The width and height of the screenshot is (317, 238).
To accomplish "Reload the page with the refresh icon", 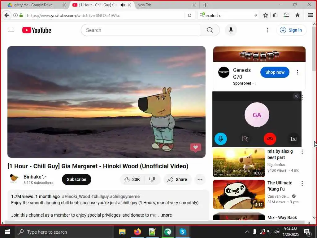I will click(190, 15).
